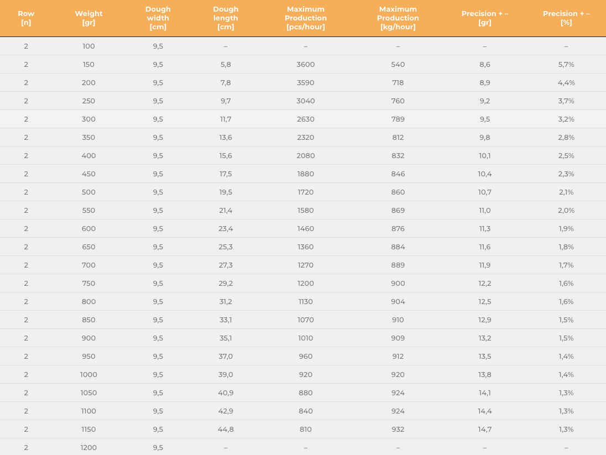606x455 pixels.
Task: Click the Maximum Production [kg/hour] header
Action: pyautogui.click(x=398, y=18)
